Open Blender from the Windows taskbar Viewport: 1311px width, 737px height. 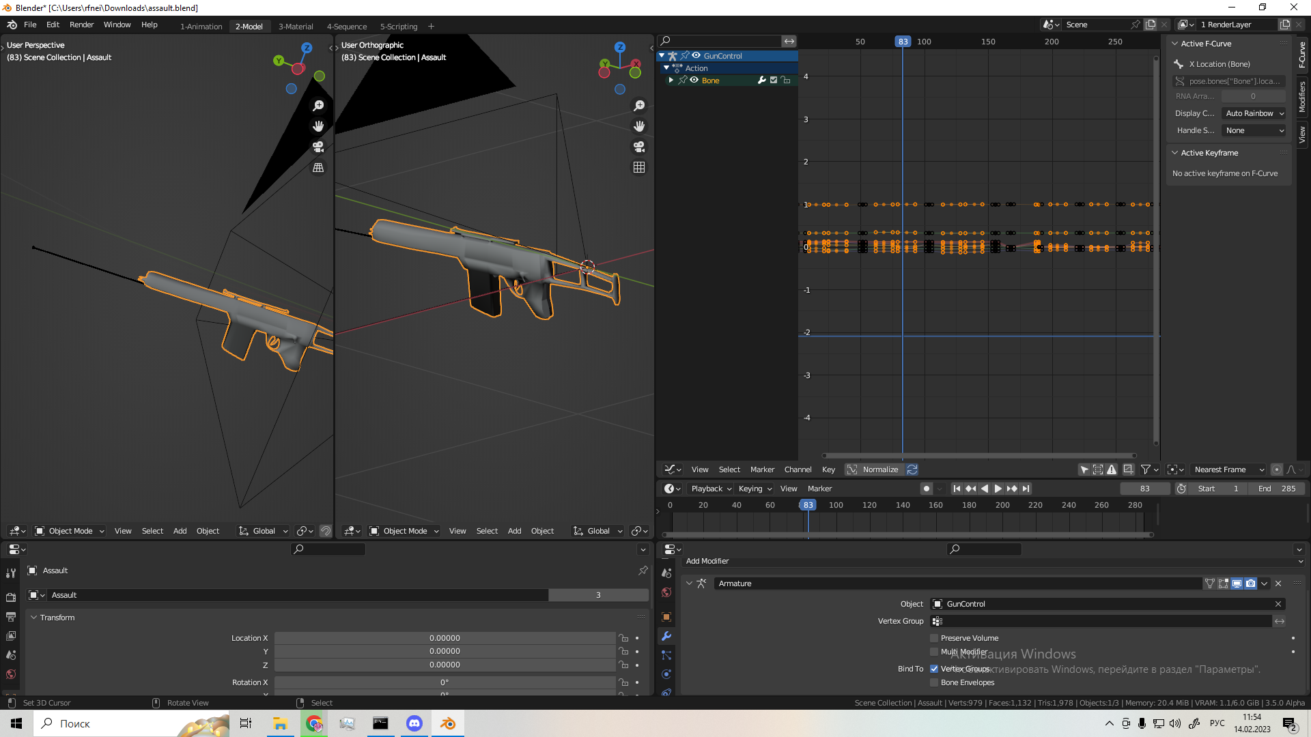click(x=448, y=723)
